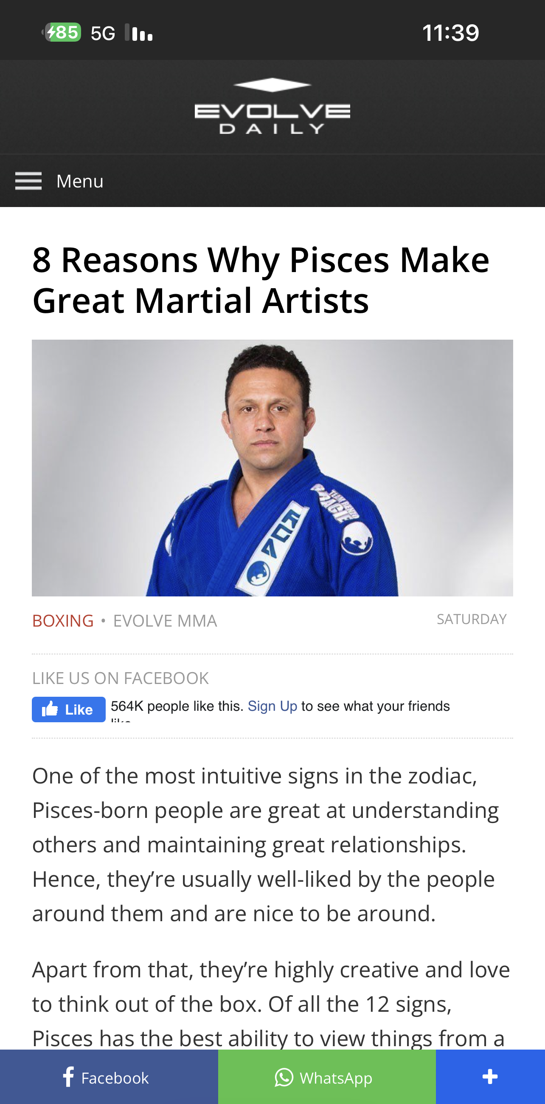Tap the battery indicator in status bar
545x1104 pixels.
pos(63,32)
